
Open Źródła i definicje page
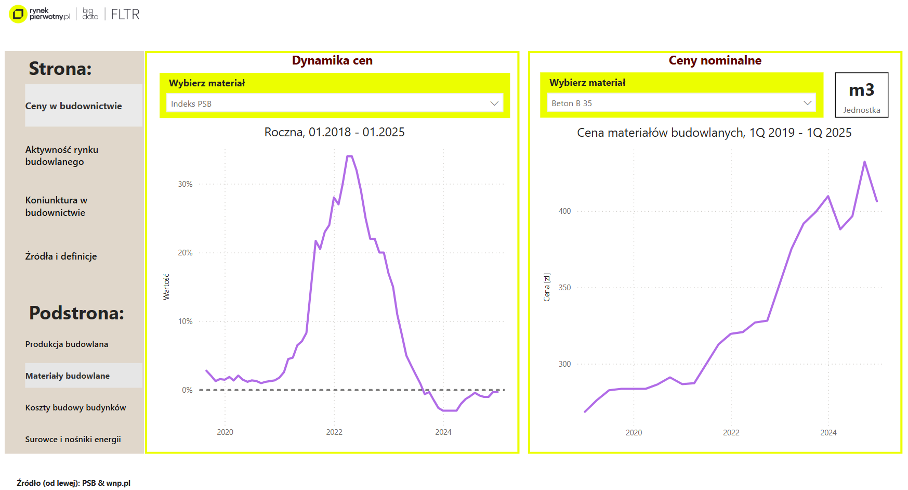(x=61, y=256)
